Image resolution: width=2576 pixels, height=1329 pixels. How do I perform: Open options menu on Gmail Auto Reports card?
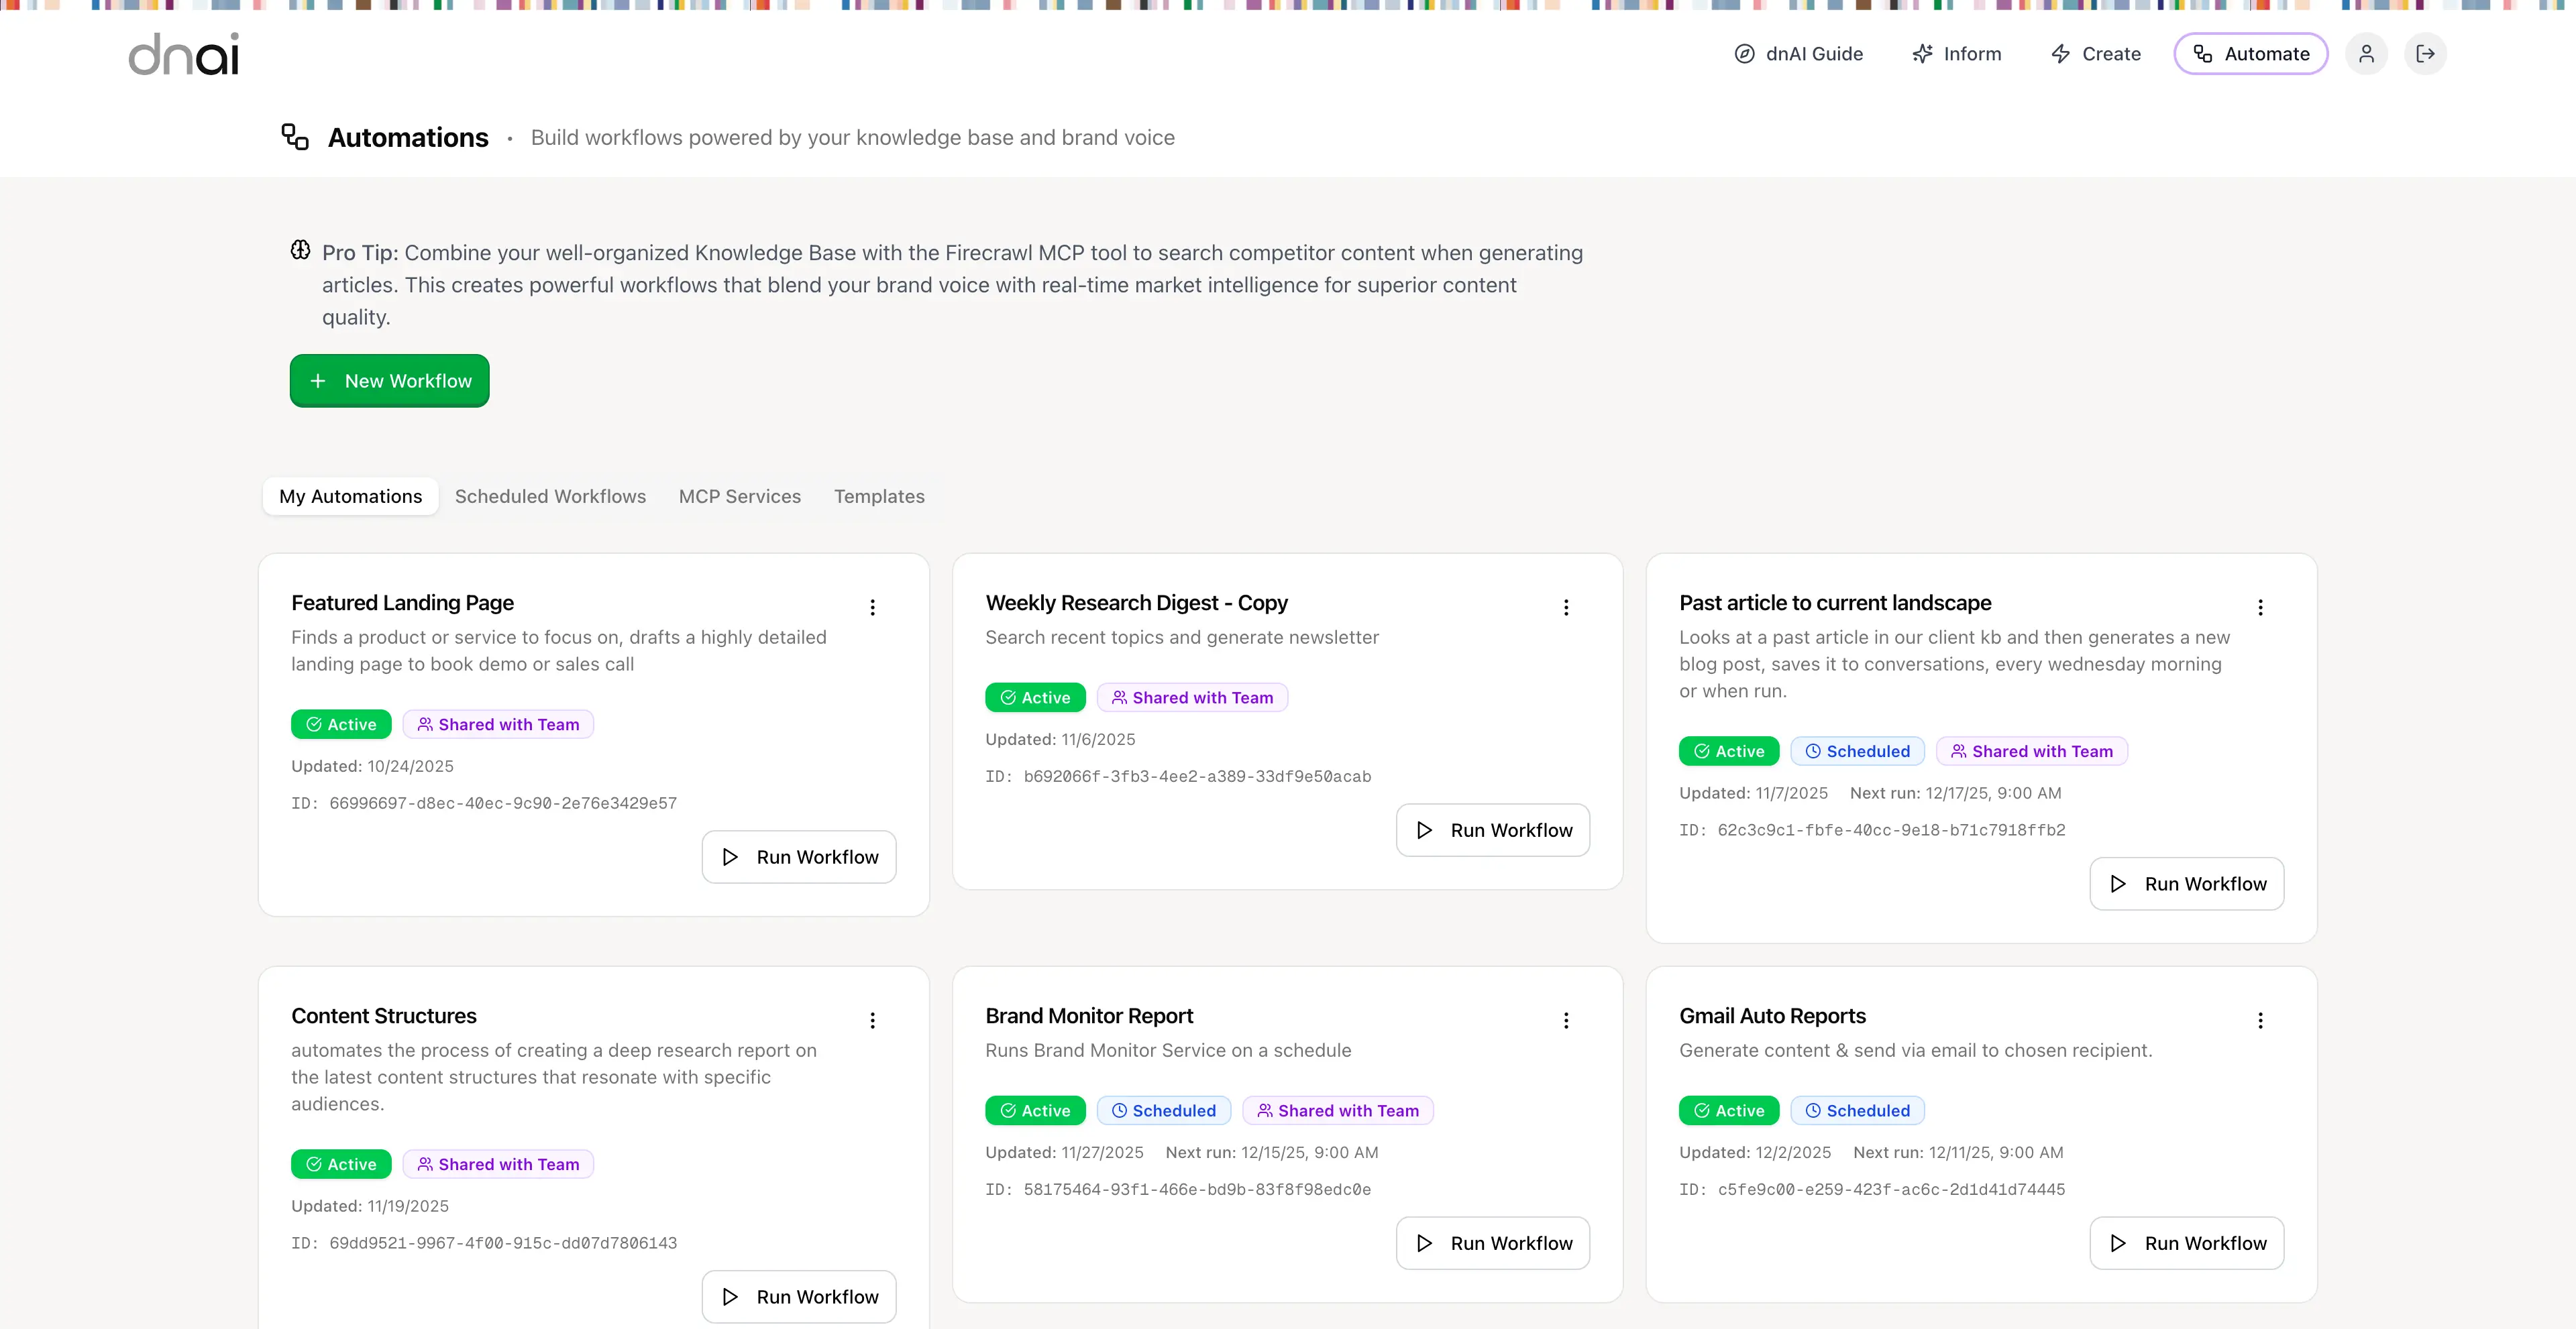(x=2261, y=1021)
